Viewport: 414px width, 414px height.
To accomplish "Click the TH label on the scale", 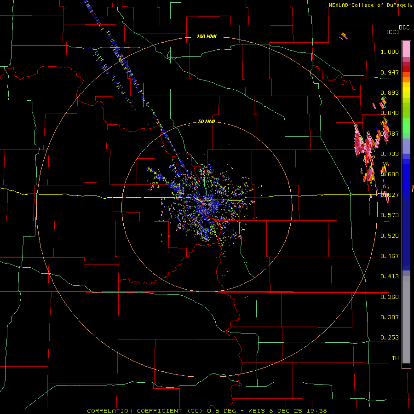I will (395, 358).
